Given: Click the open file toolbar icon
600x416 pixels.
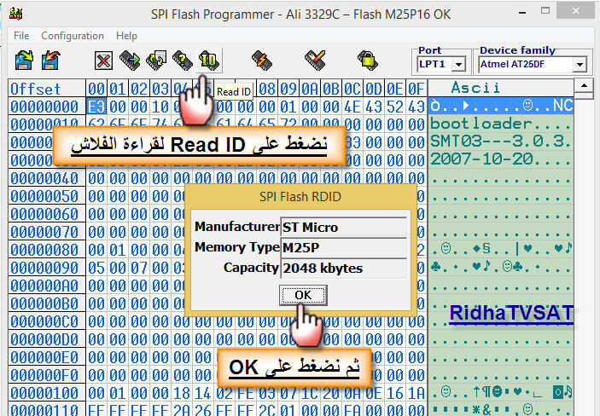Looking at the screenshot, I should click(25, 61).
